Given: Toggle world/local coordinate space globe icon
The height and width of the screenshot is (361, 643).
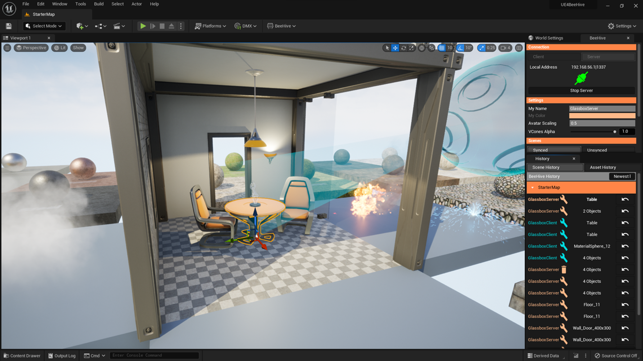Looking at the screenshot, I should click(x=422, y=48).
